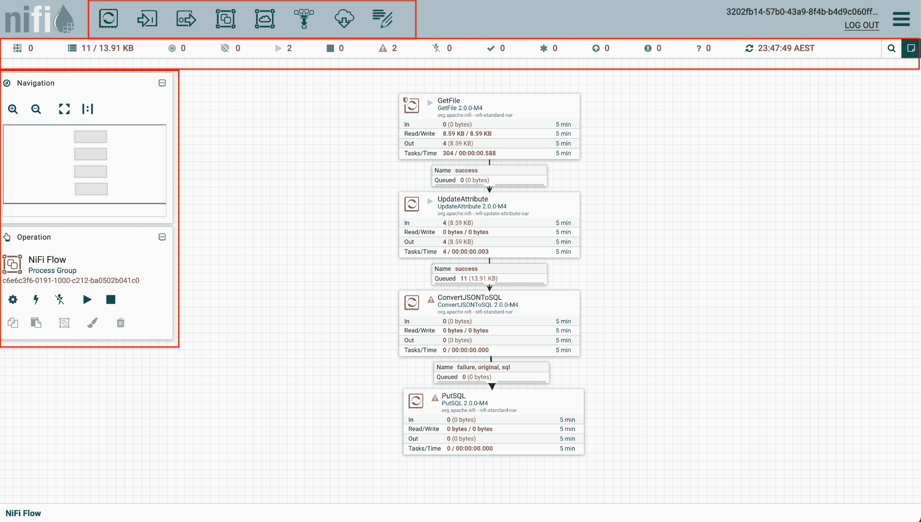Click the Group icon in Operation panel

(x=64, y=323)
